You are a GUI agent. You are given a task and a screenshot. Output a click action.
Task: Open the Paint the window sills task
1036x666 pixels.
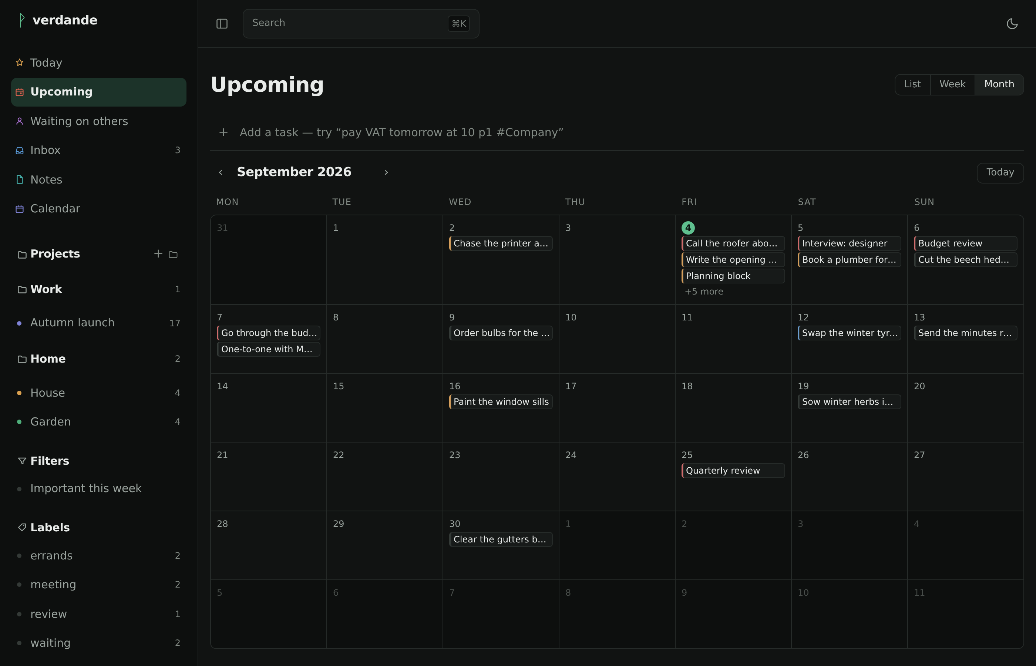(x=501, y=402)
